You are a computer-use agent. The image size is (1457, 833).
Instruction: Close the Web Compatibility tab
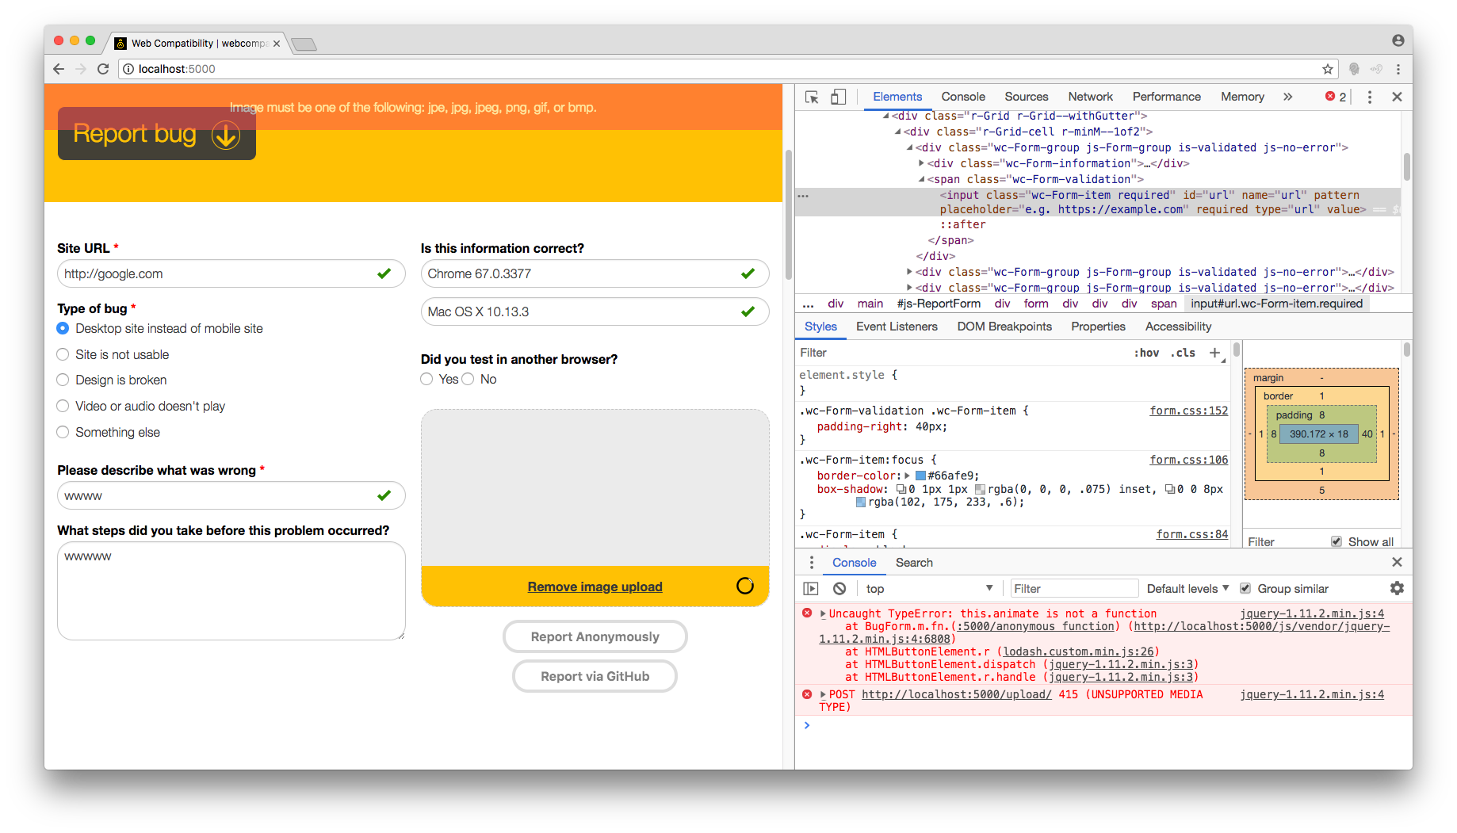[277, 44]
